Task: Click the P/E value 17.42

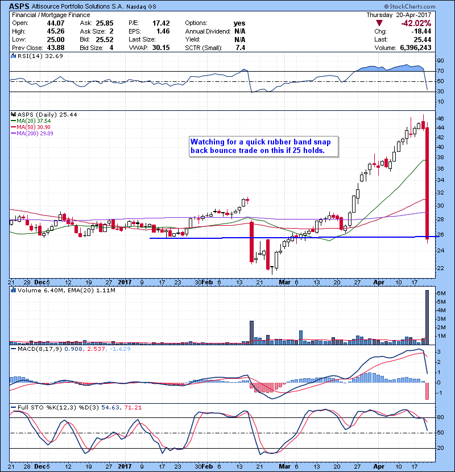Action: pyautogui.click(x=161, y=23)
